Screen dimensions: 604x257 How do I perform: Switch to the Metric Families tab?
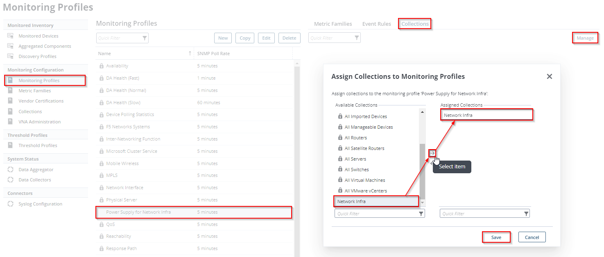[x=333, y=24]
